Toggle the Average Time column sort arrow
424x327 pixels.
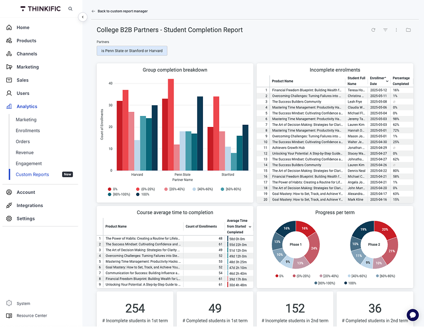[250, 226]
